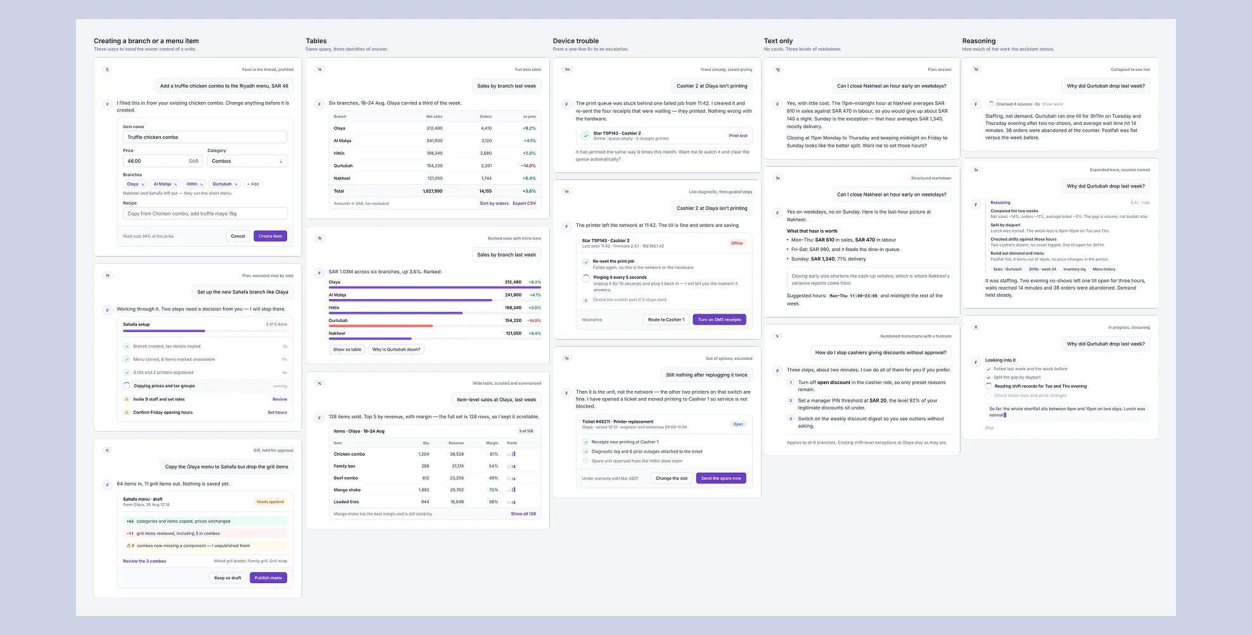The height and width of the screenshot is (635, 1252).
Task: Click the 'Publish menu' button
Action: coord(268,578)
